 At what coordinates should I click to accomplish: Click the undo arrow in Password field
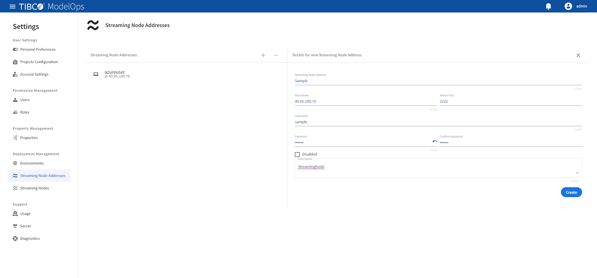click(x=435, y=141)
